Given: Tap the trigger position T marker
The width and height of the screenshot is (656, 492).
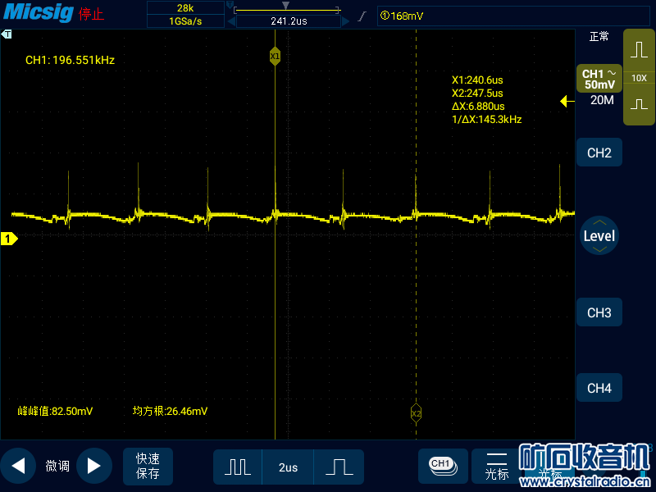Looking at the screenshot, I should click(x=7, y=34).
